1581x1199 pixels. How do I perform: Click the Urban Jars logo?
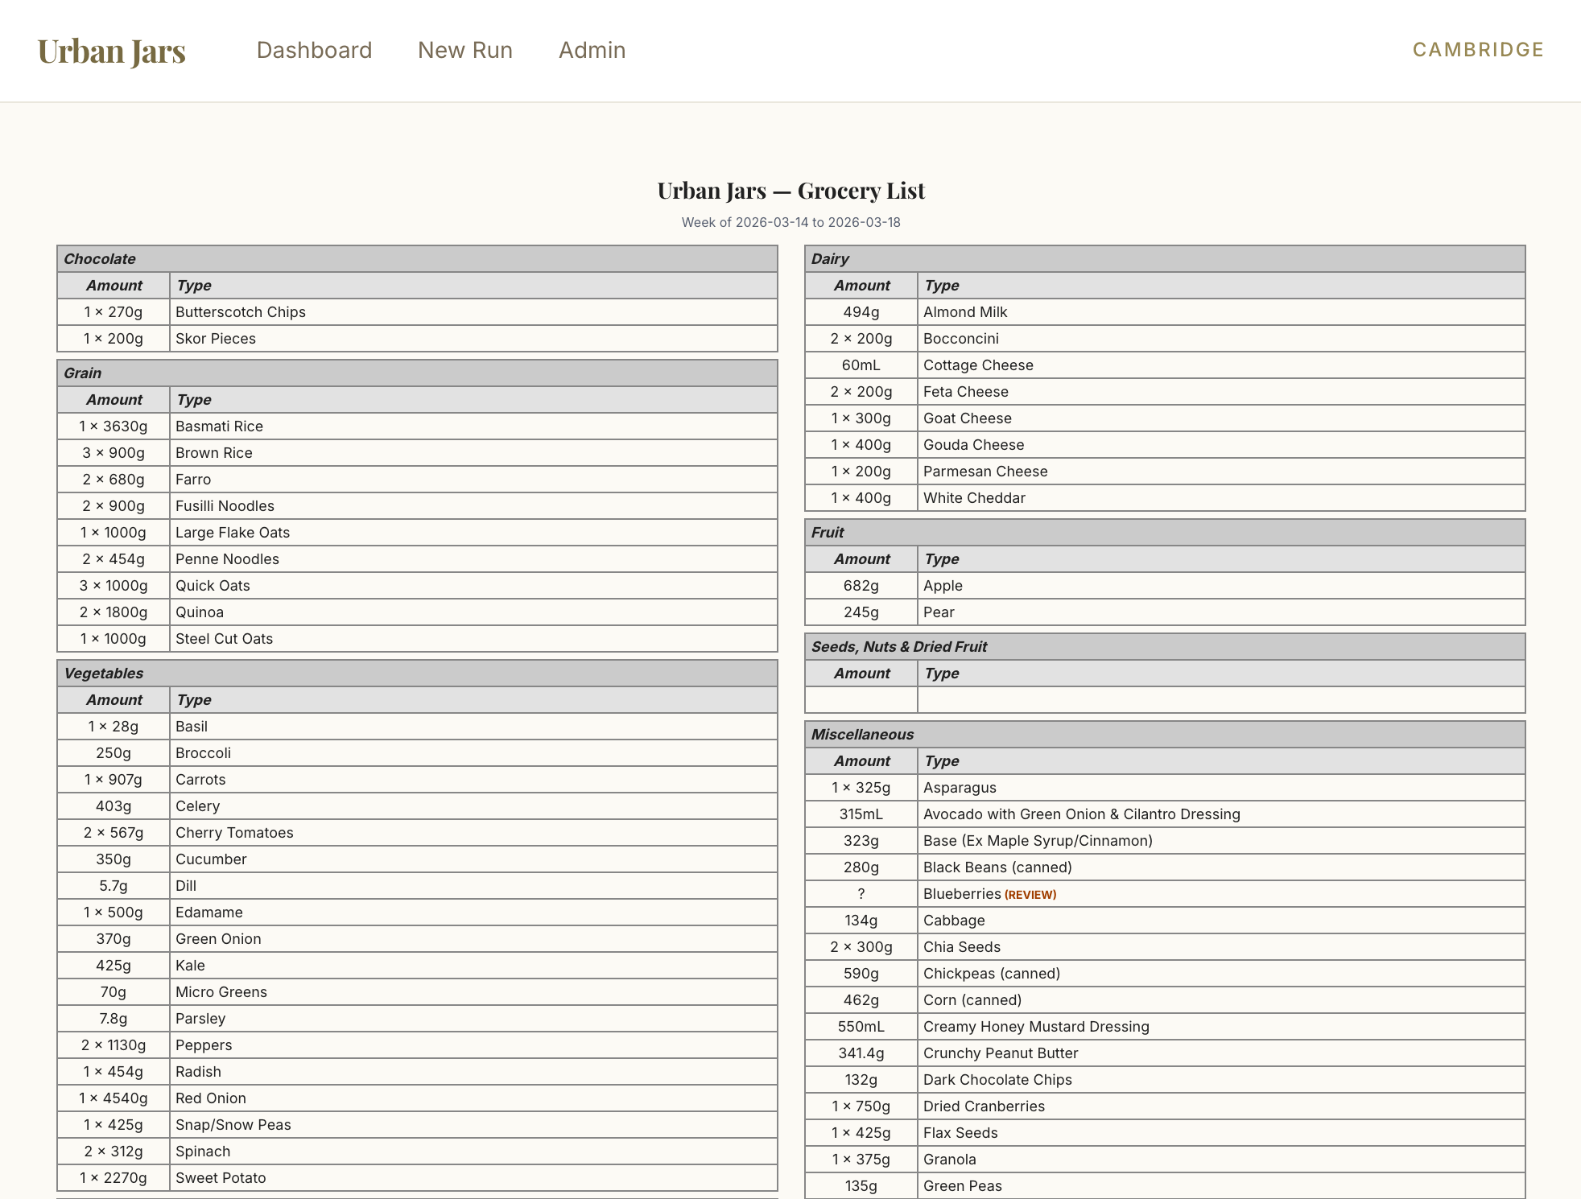click(111, 52)
